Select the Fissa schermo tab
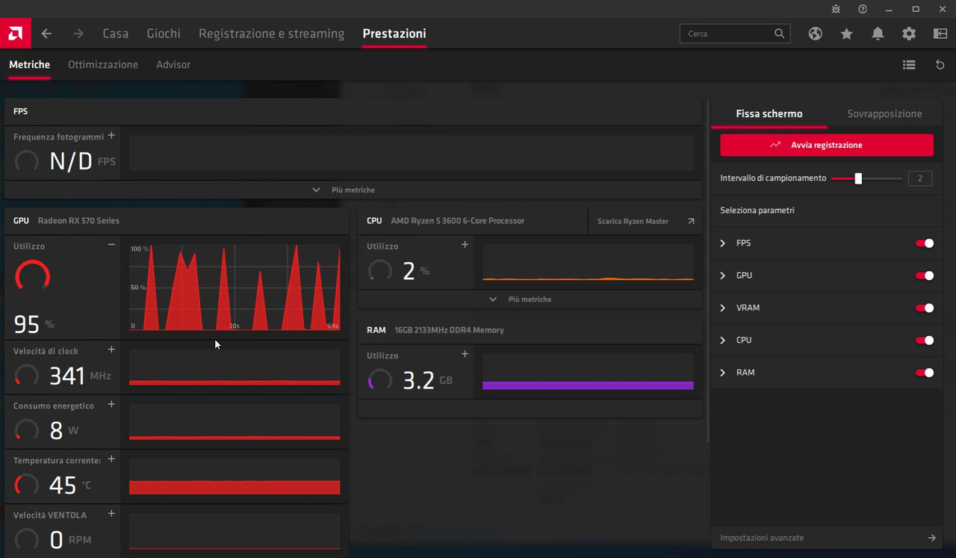Screen dimensions: 956x558 [x=769, y=114]
